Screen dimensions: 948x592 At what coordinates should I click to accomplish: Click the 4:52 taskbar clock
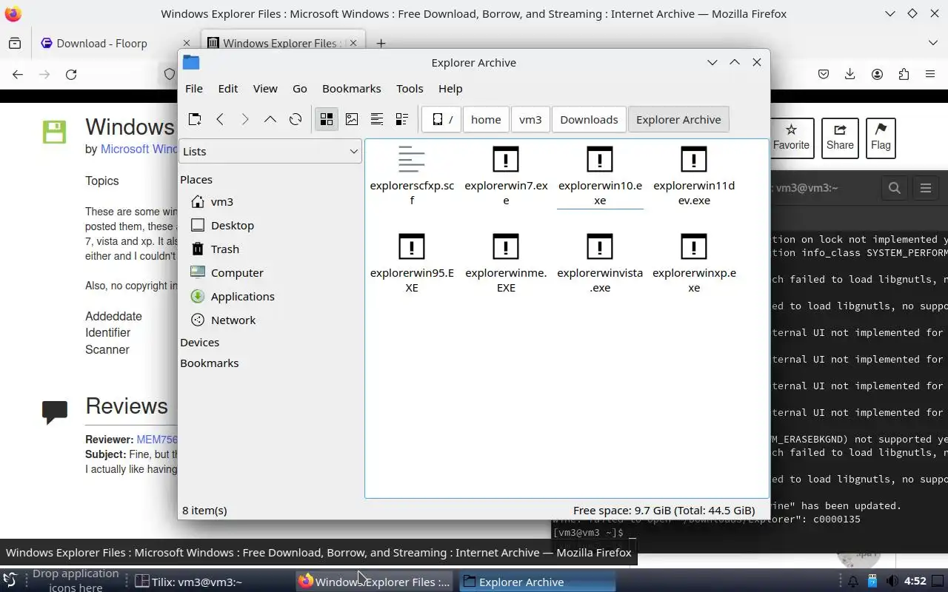[915, 582]
